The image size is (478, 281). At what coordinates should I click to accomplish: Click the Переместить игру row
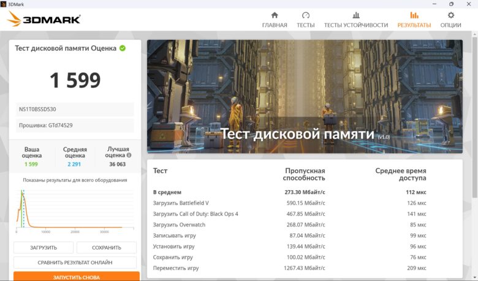pos(290,268)
